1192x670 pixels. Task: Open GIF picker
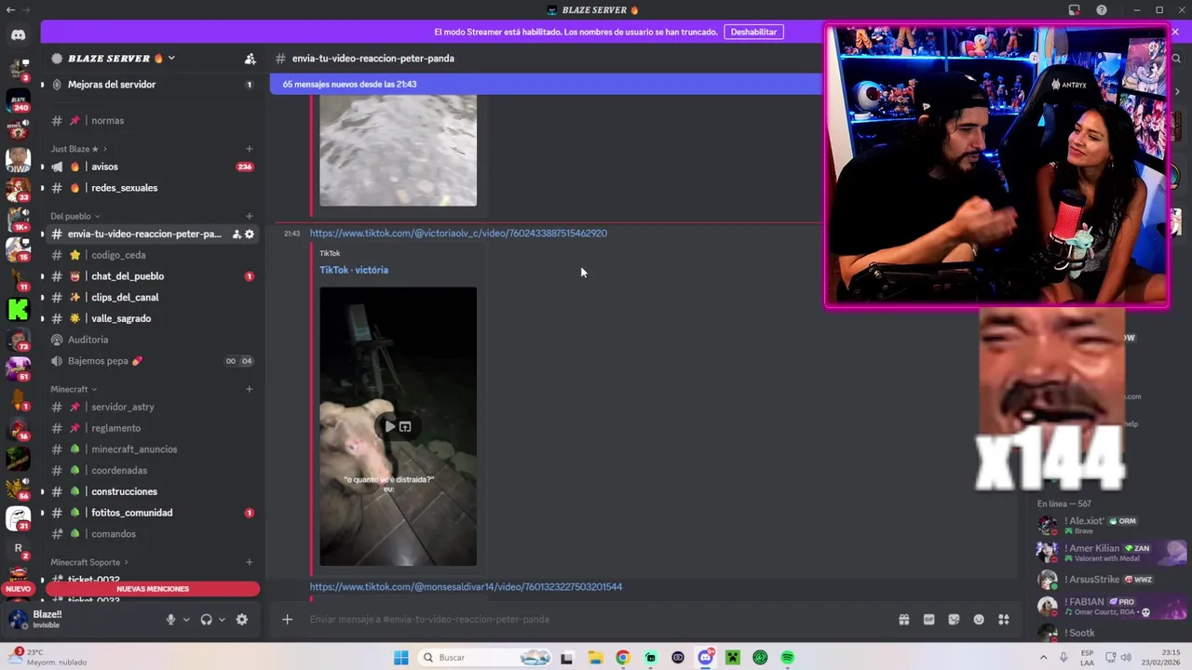point(928,619)
